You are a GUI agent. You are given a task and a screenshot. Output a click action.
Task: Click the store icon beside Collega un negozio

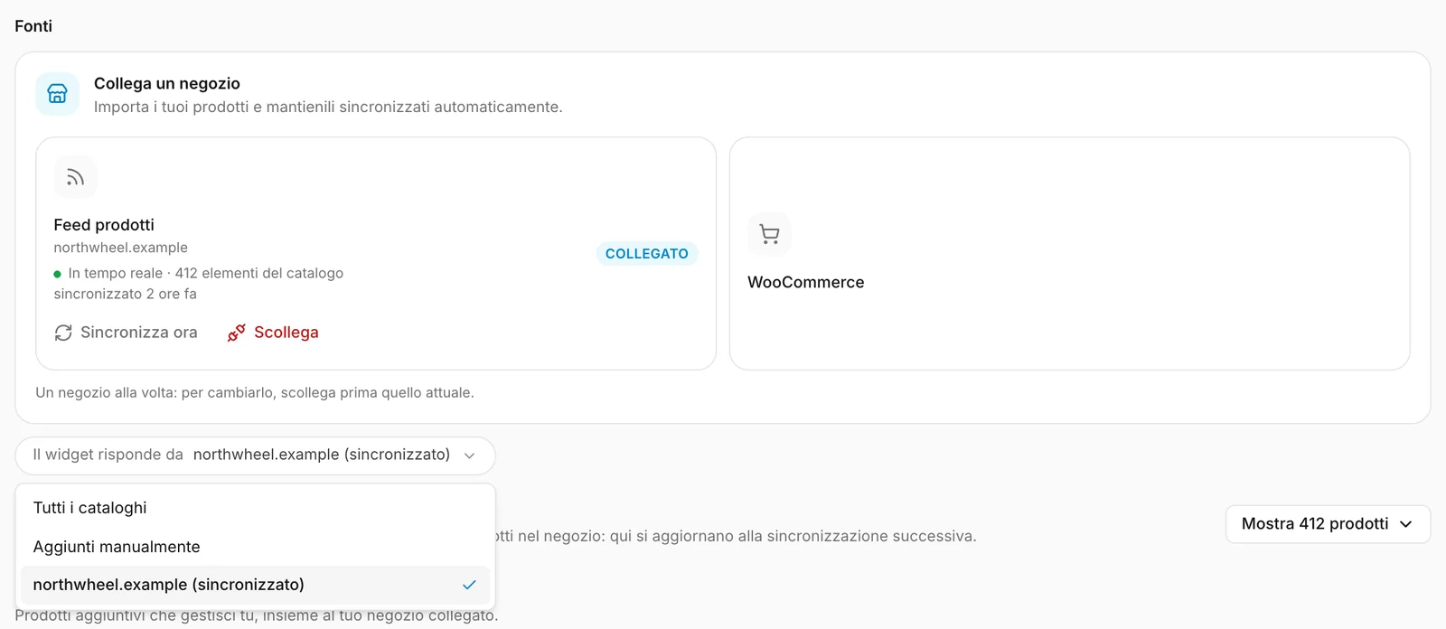(57, 94)
